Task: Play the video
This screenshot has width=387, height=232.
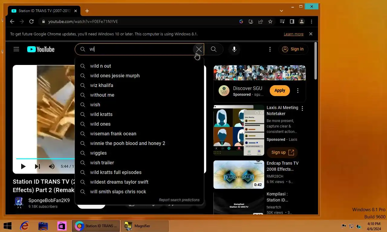Action: click(23, 166)
